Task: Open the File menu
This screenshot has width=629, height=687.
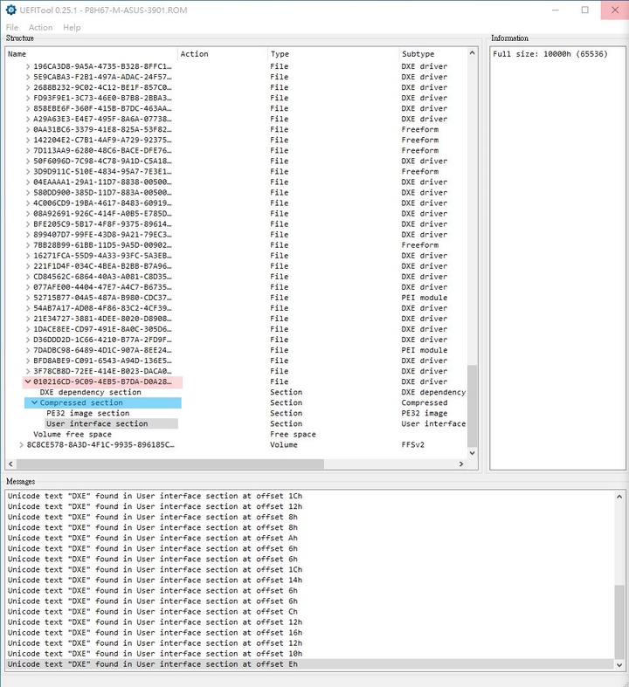Action: click(12, 27)
